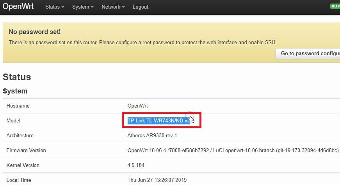Click the 4.9.184 kernel version value

(136, 165)
